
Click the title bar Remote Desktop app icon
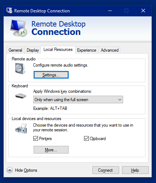9,11
